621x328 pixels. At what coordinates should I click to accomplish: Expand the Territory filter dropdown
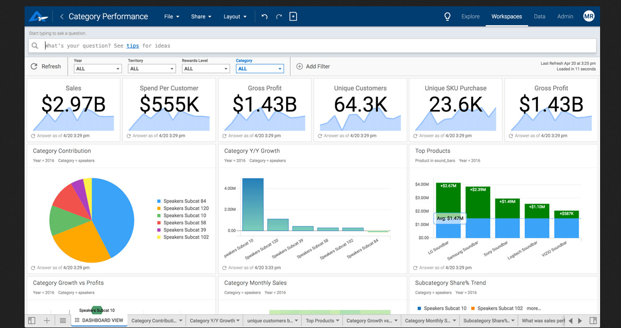click(x=152, y=69)
